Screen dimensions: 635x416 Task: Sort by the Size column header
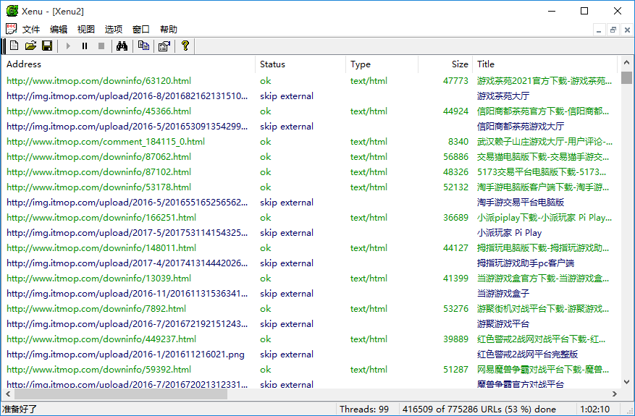pyautogui.click(x=445, y=64)
